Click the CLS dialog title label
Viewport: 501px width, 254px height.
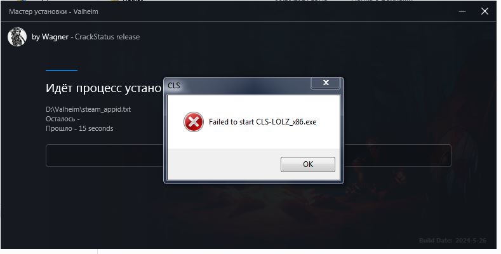[174, 86]
